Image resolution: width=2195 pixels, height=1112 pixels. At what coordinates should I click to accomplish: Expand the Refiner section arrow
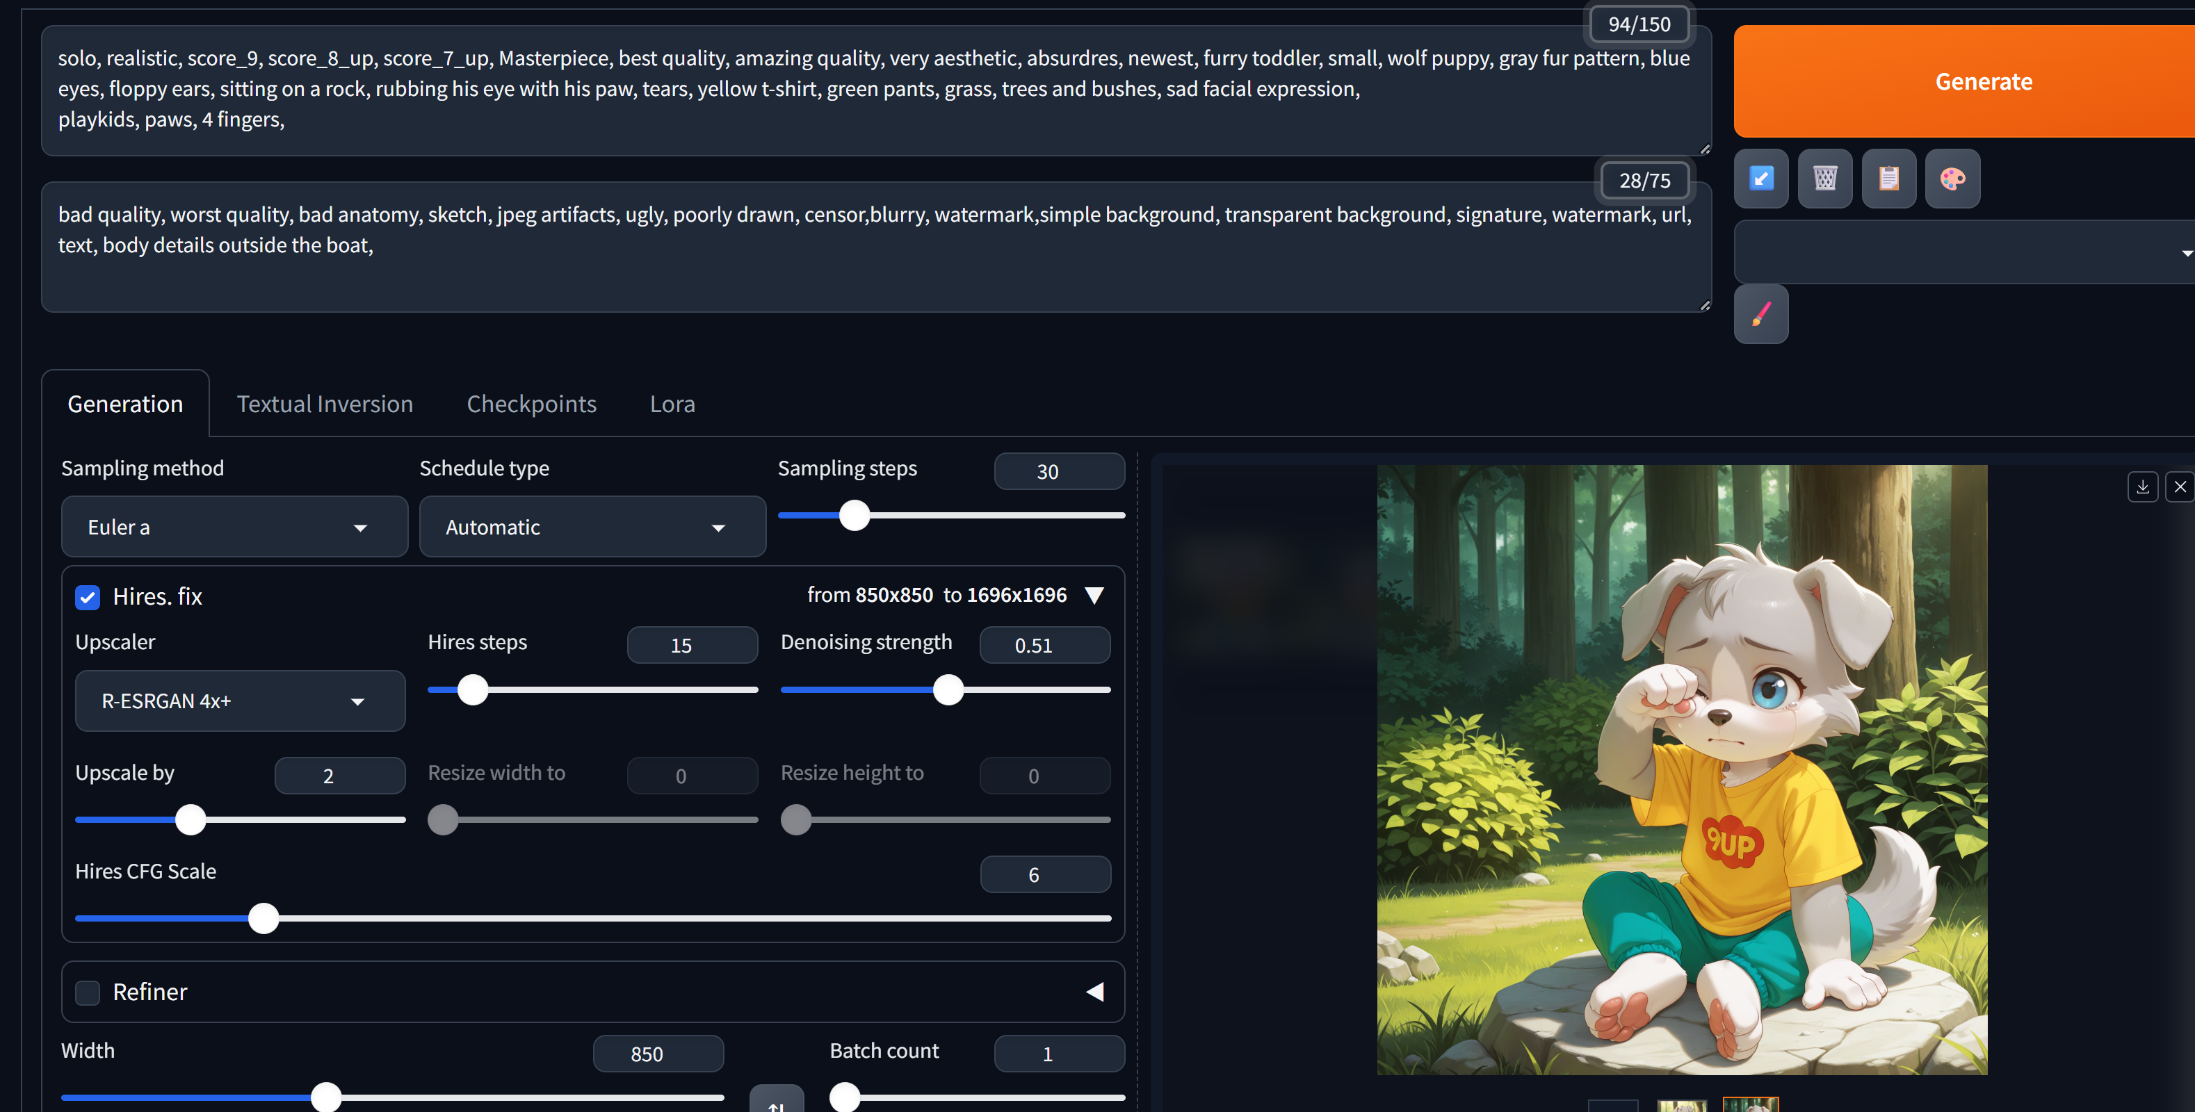[1095, 992]
